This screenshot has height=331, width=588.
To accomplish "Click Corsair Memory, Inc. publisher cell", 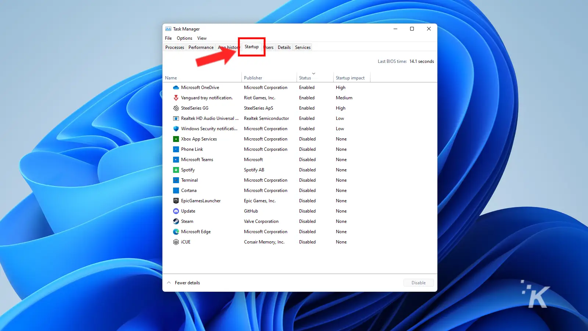I will pos(264,242).
